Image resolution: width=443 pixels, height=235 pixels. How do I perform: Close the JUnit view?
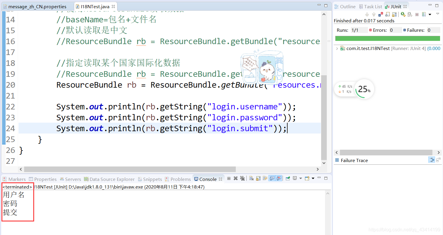(405, 6)
